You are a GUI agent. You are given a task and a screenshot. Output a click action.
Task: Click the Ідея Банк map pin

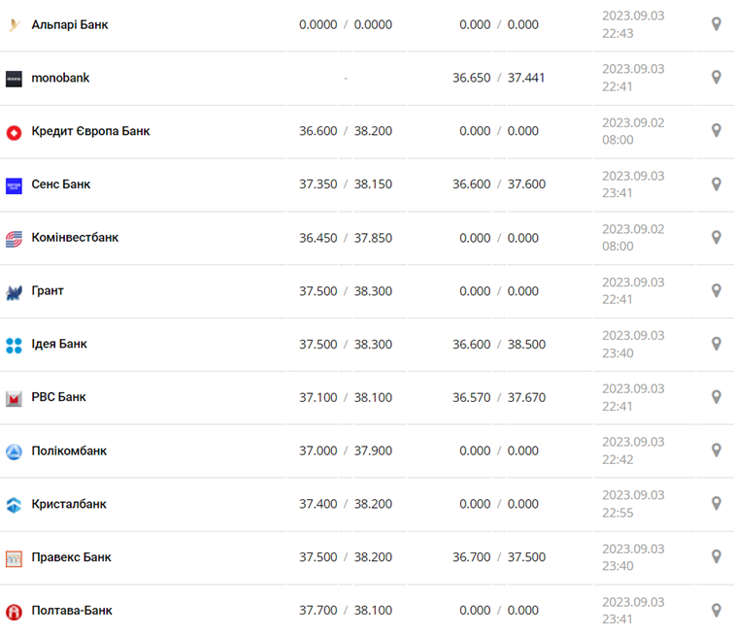point(717,344)
